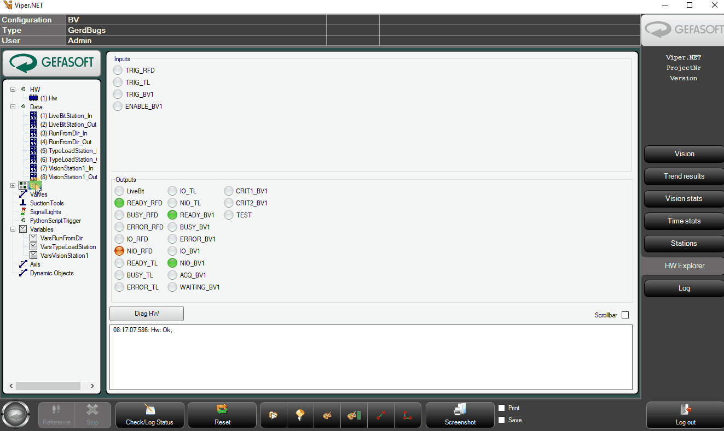Click the round GEFASOFT logo button bottom-left

16,415
